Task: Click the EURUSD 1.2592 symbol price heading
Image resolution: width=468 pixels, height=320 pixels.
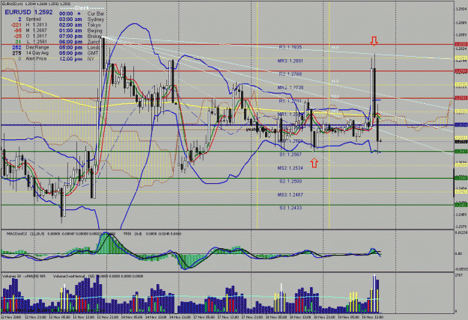Action: (28, 12)
